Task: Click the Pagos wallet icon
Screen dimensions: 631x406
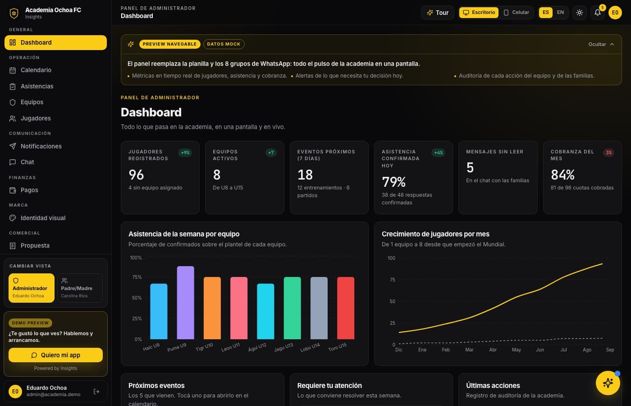Action: [13, 190]
